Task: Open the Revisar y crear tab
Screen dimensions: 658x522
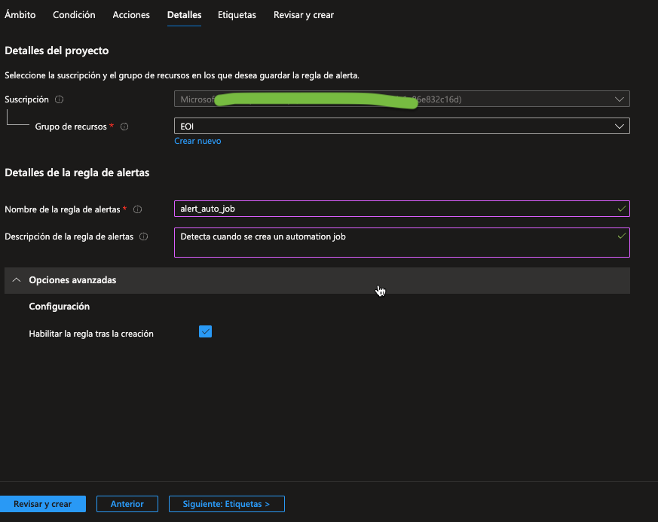Action: [x=303, y=15]
